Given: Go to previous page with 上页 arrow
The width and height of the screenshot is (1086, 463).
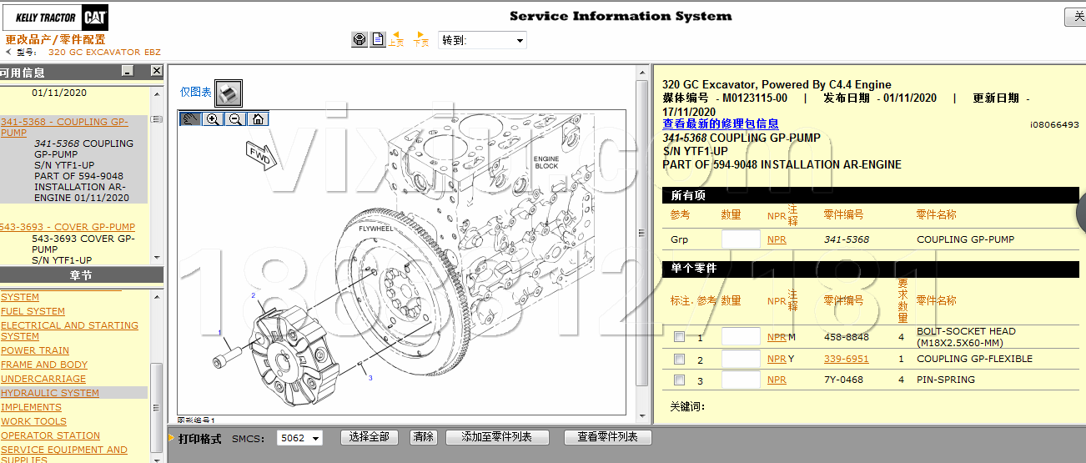Looking at the screenshot, I should click(396, 38).
